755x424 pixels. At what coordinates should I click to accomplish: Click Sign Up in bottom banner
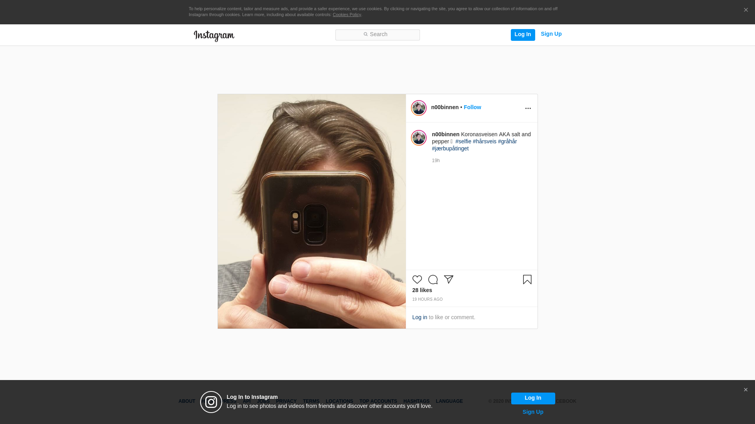tap(533, 412)
